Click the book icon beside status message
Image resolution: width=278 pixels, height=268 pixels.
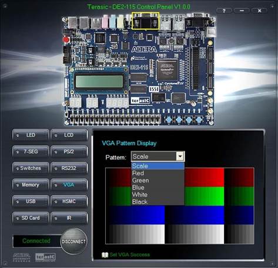tap(105, 255)
